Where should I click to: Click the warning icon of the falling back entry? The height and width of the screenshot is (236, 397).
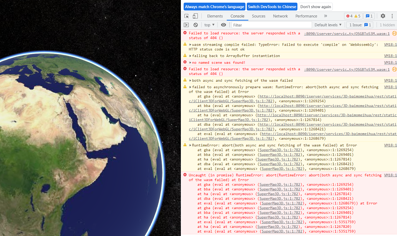[185, 56]
